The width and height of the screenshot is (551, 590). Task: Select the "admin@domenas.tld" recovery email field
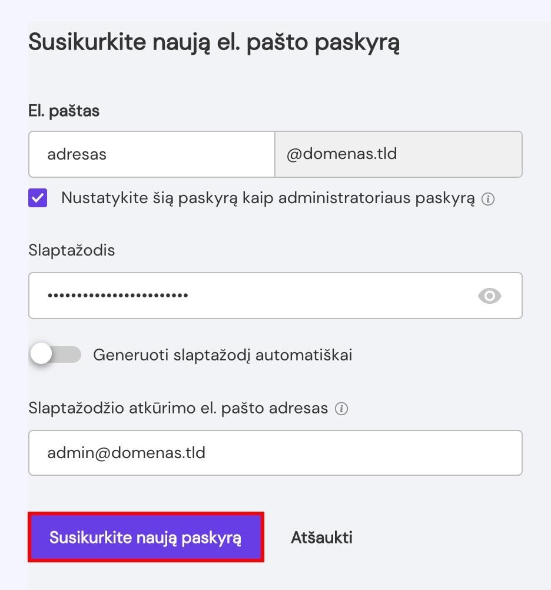point(275,453)
